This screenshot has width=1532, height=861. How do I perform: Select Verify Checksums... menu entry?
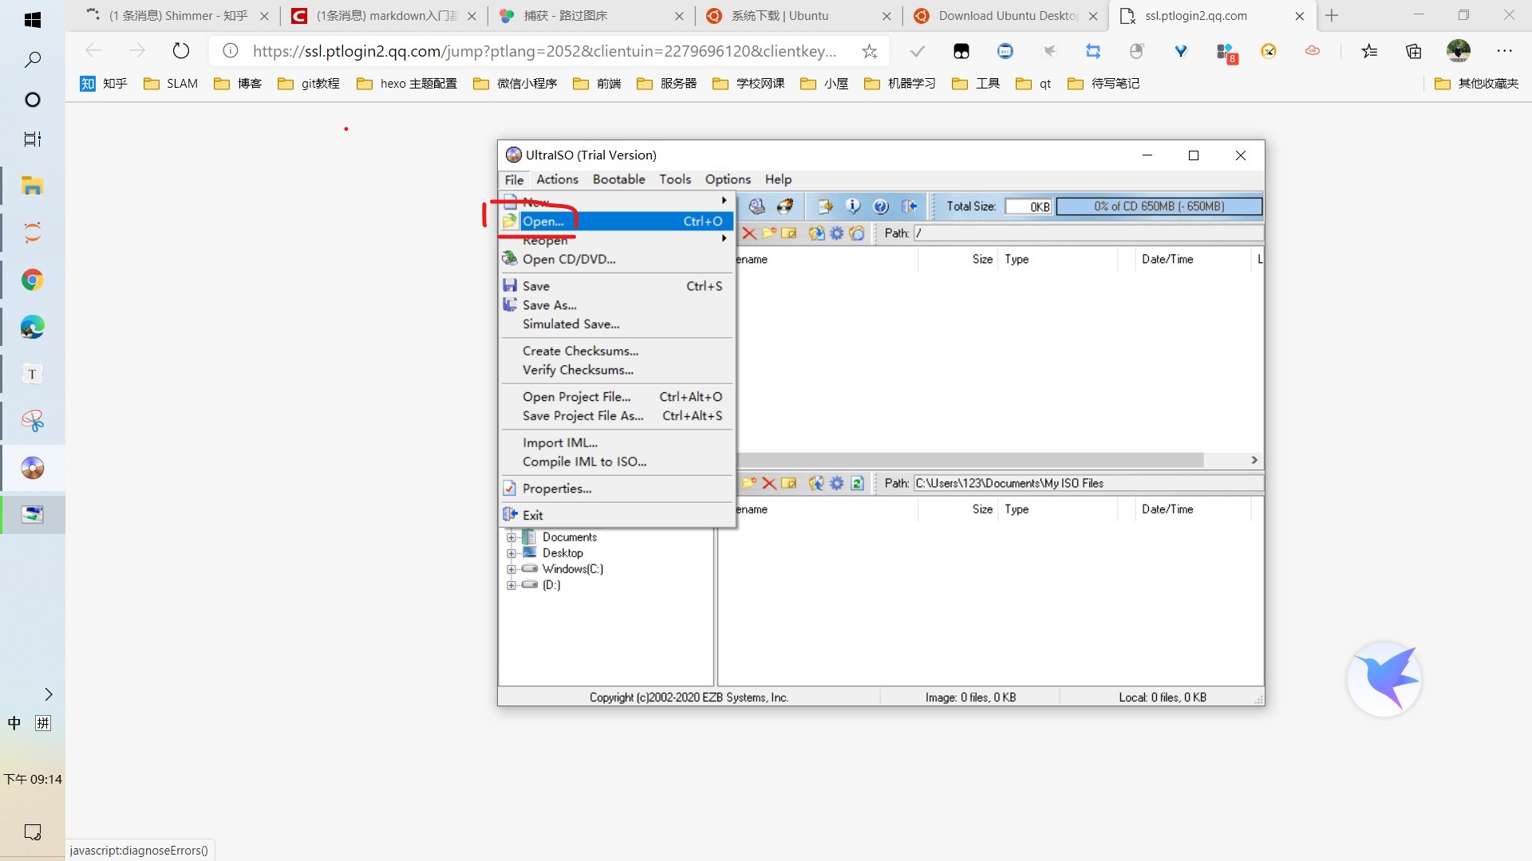pos(616,370)
